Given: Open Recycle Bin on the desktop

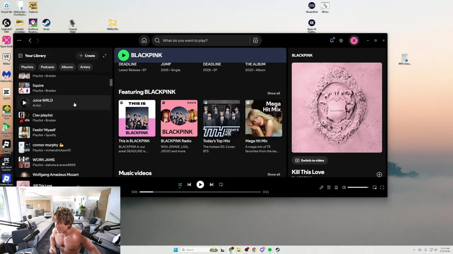Looking at the screenshot, I should (6, 7).
